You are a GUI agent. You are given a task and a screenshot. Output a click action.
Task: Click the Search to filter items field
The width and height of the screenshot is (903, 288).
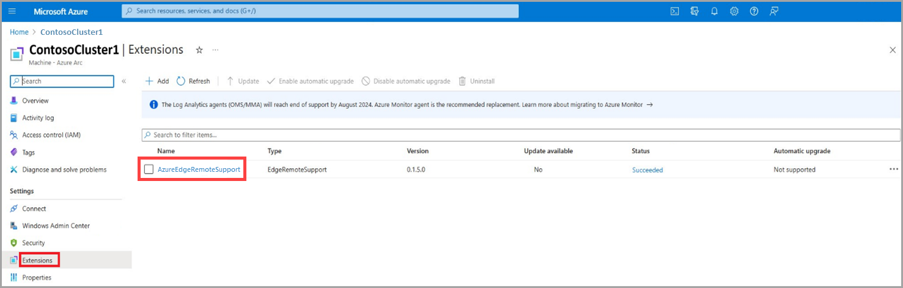(521, 135)
